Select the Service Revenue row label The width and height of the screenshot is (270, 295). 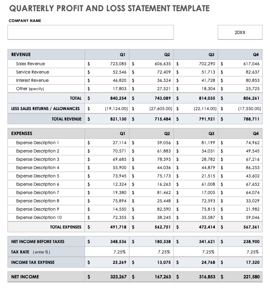click(32, 72)
